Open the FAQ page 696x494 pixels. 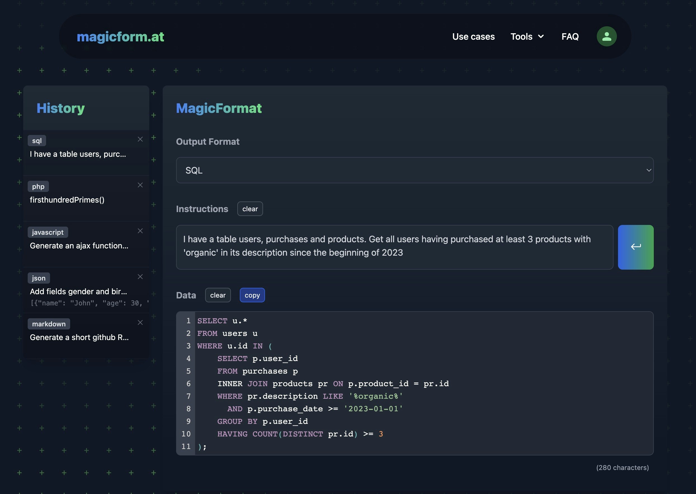point(570,37)
